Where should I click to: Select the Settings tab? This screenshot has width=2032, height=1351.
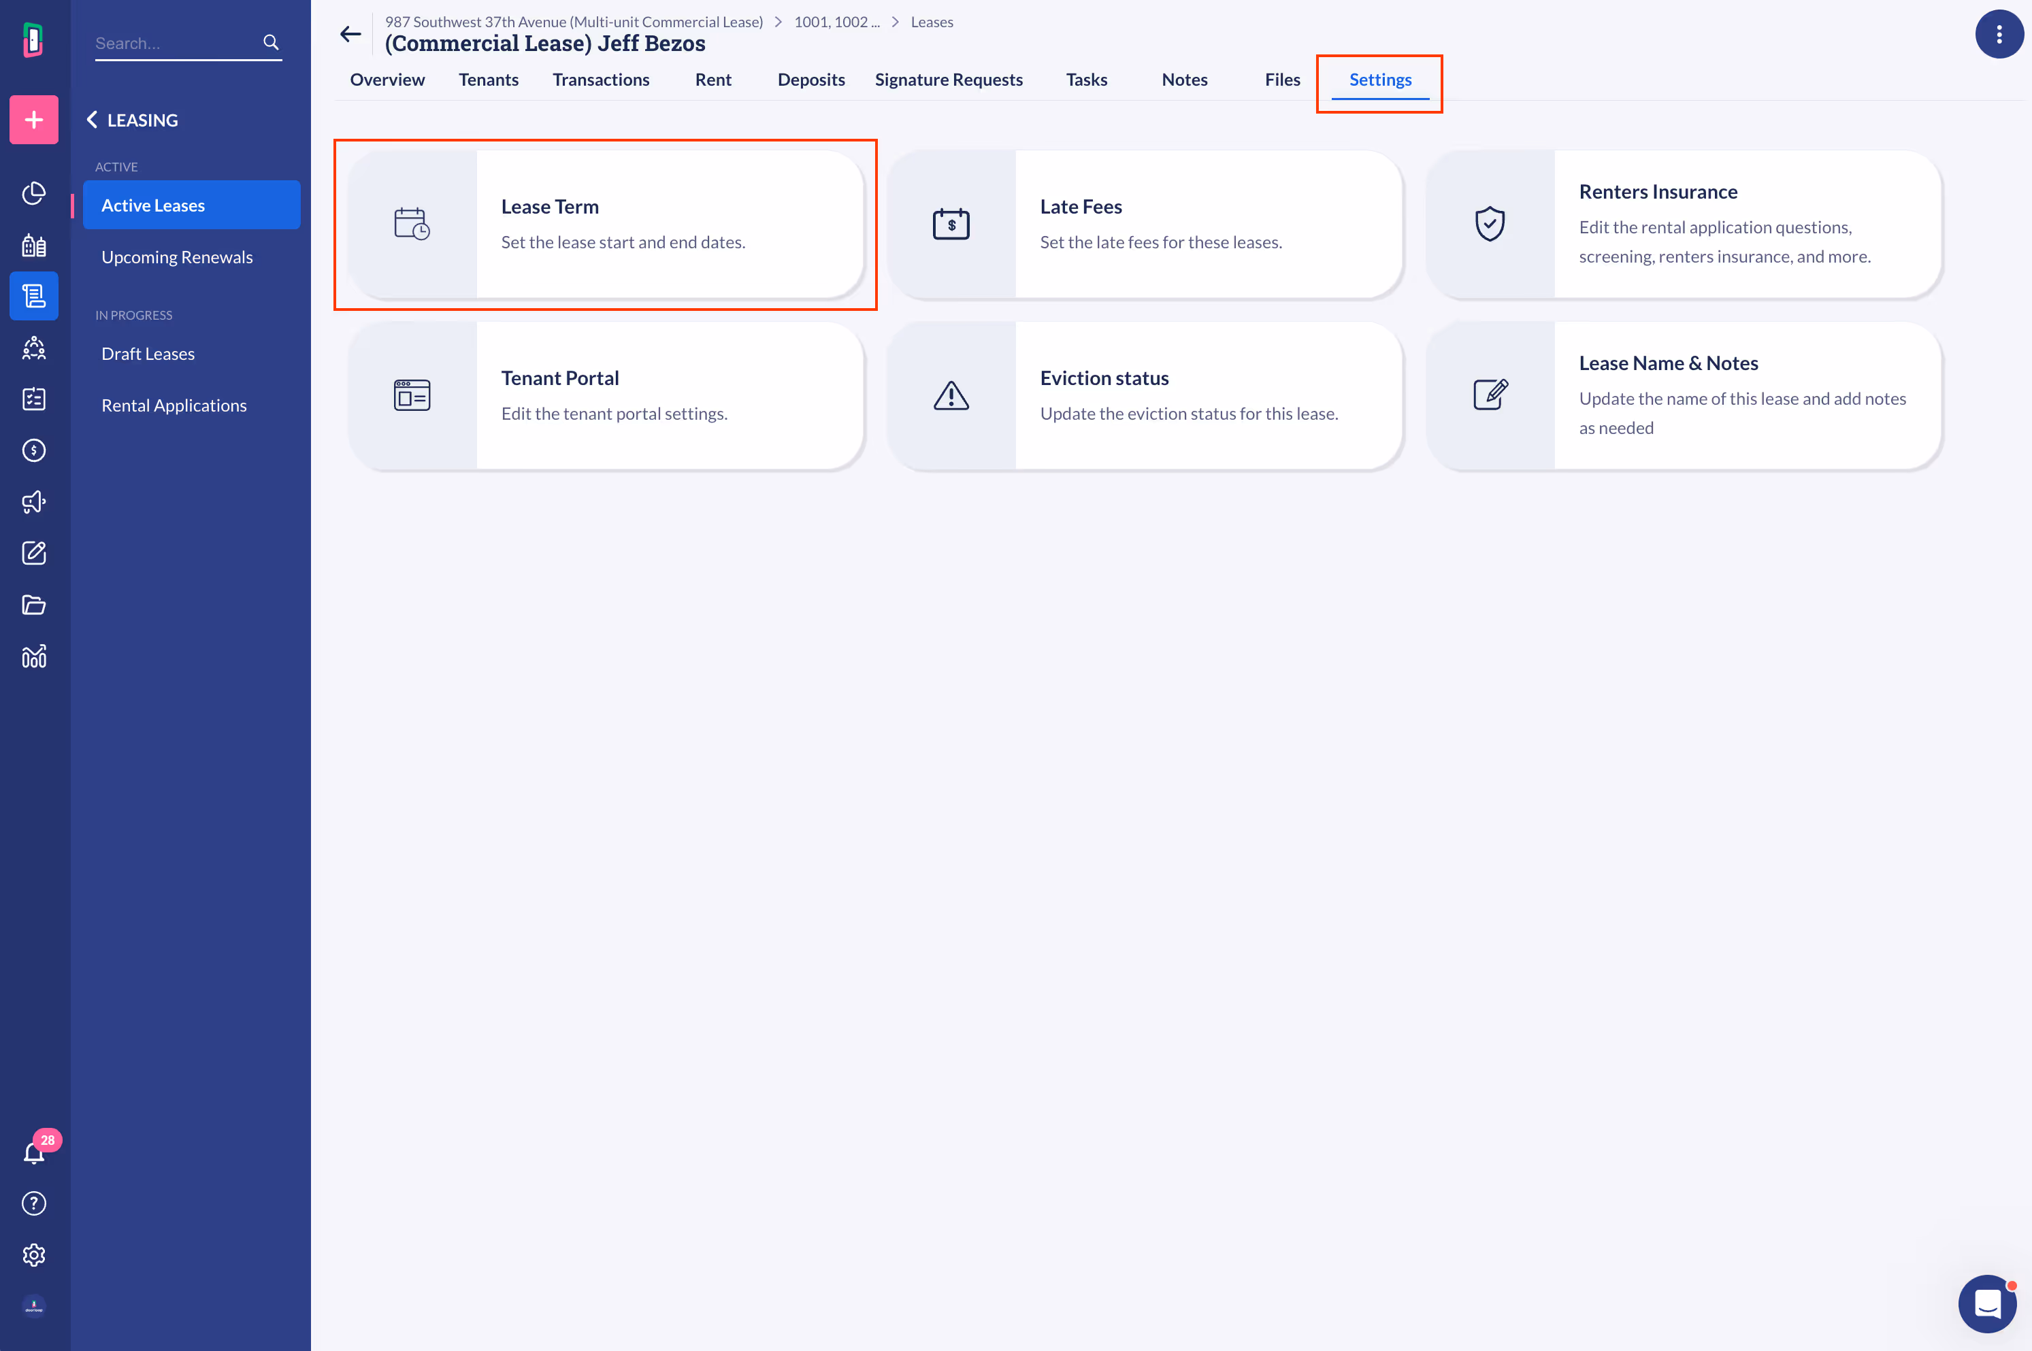[1379, 80]
